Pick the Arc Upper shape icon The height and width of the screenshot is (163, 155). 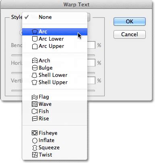35,46
